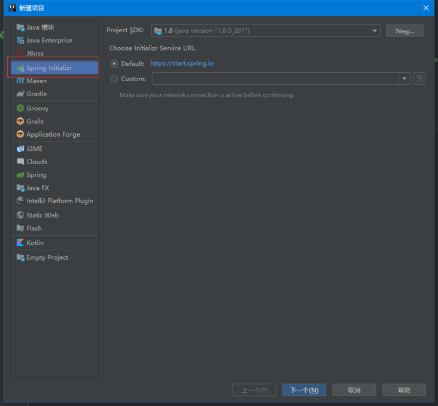Select the Custom URL radio button
Image resolution: width=438 pixels, height=406 pixels.
(x=114, y=79)
